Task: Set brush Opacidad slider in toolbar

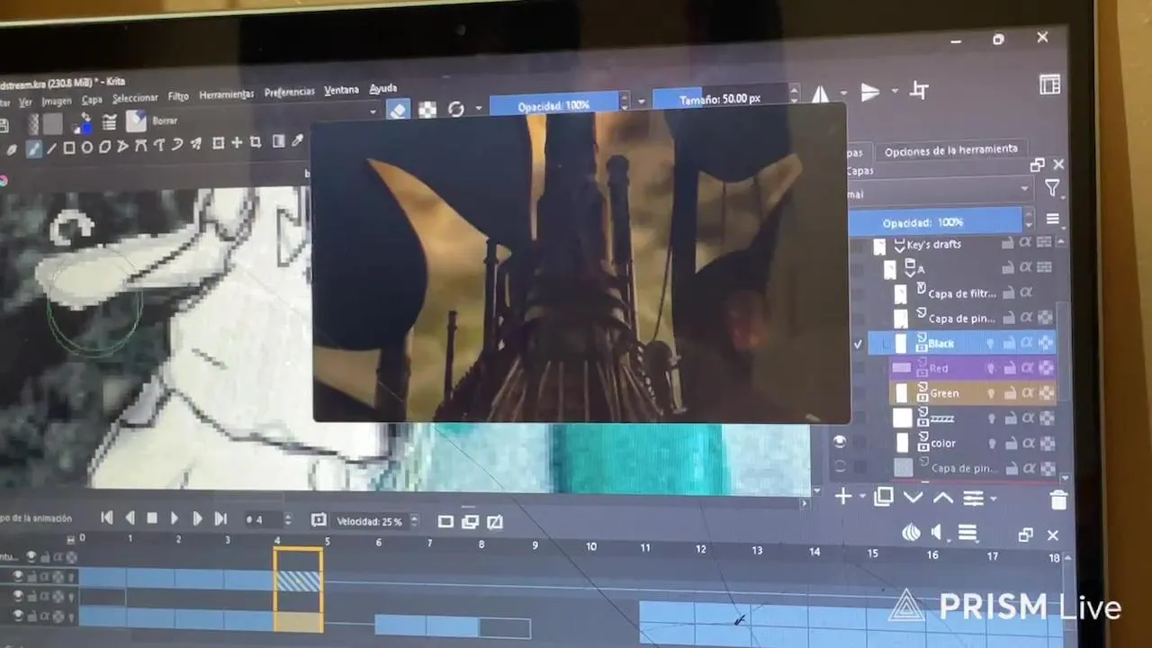Action: click(x=554, y=105)
